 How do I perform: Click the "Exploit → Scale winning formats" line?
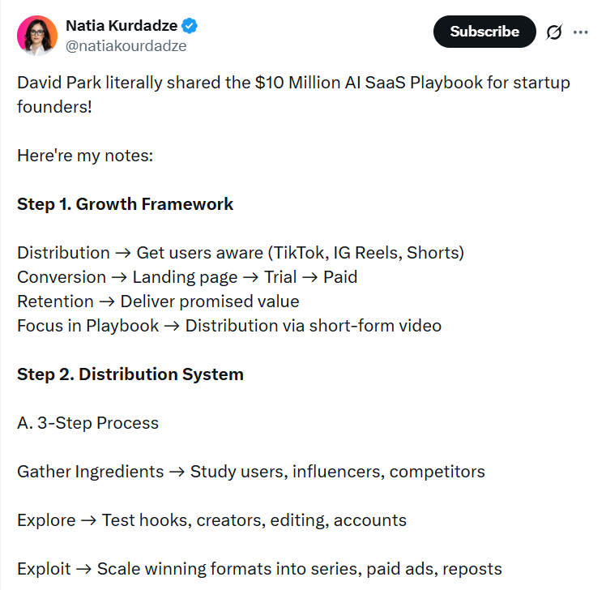point(259,569)
